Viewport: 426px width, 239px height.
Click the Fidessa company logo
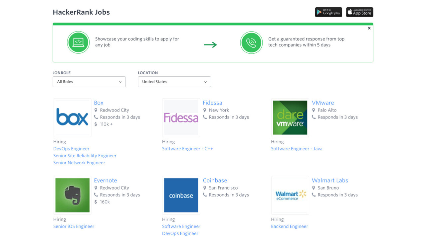[x=181, y=118]
